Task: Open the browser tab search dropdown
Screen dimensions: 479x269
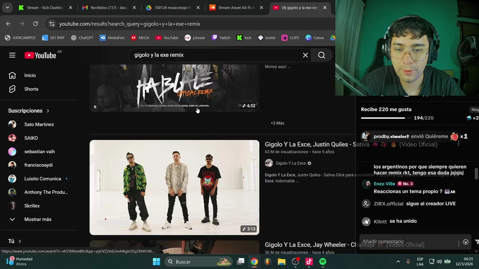Action: (x=7, y=7)
